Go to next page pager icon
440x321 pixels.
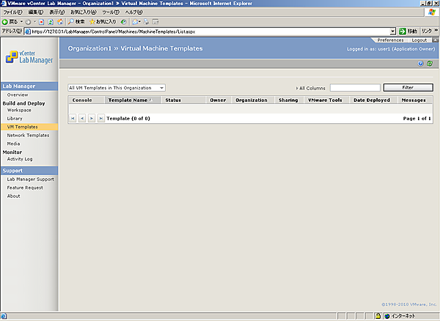coord(92,118)
